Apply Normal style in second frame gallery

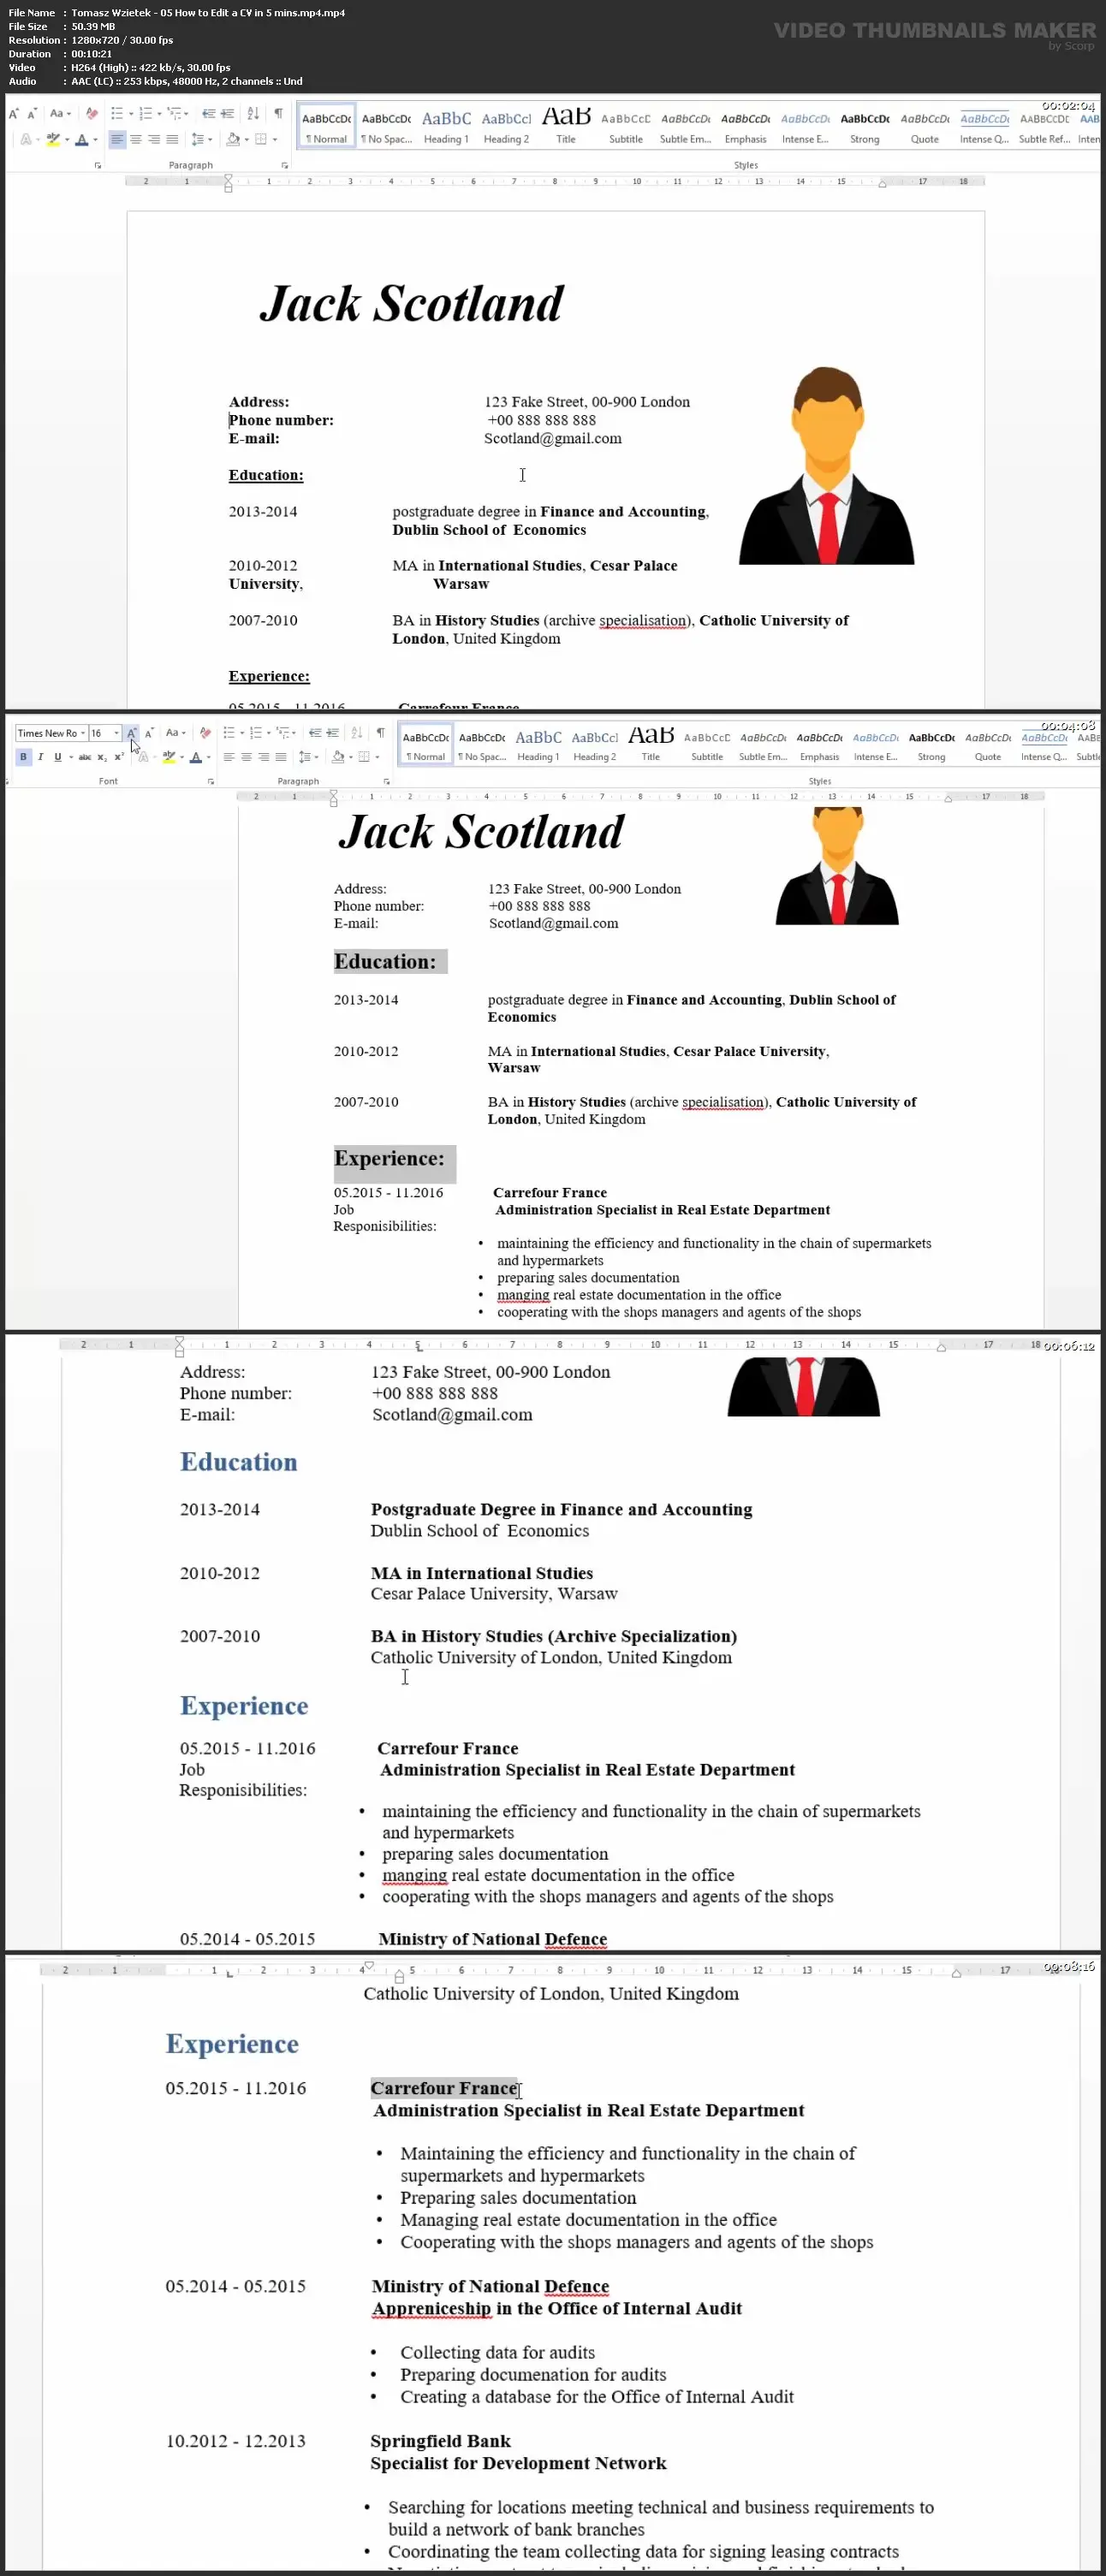[425, 745]
